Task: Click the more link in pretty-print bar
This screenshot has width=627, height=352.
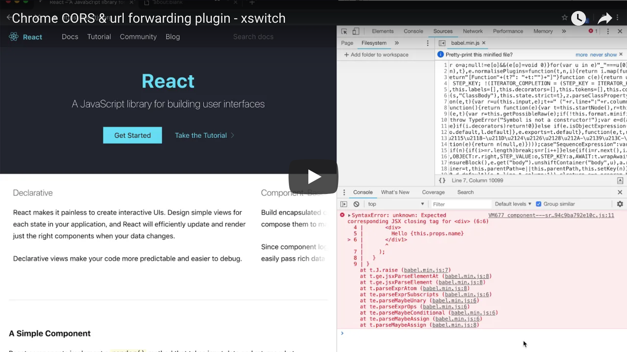Action: [581, 55]
